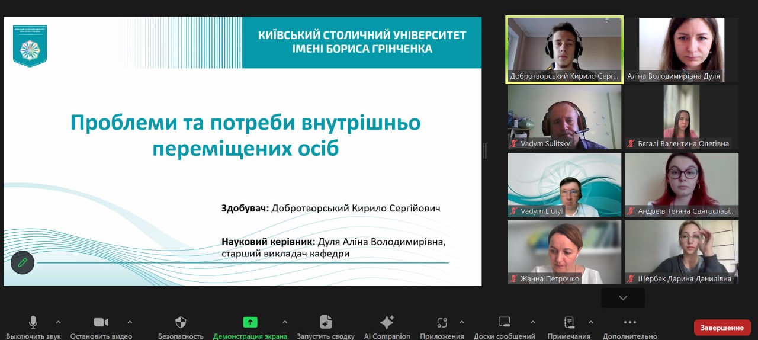Click the Науковий керівник line on slide
Screen dimensions: 758x340
[333, 248]
